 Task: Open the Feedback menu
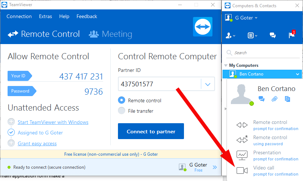87,17
